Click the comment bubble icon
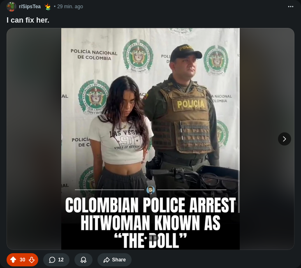 point(52,260)
